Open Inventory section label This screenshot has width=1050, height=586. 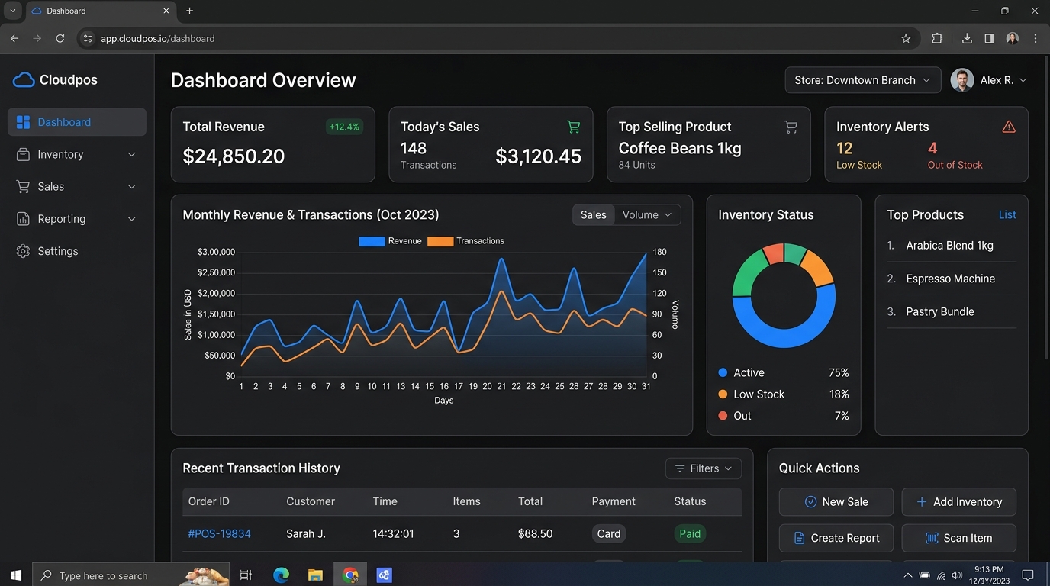pyautogui.click(x=60, y=154)
